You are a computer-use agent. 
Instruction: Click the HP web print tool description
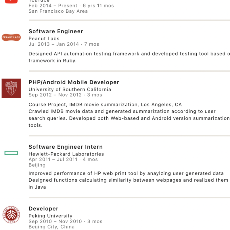[x=126, y=173]
